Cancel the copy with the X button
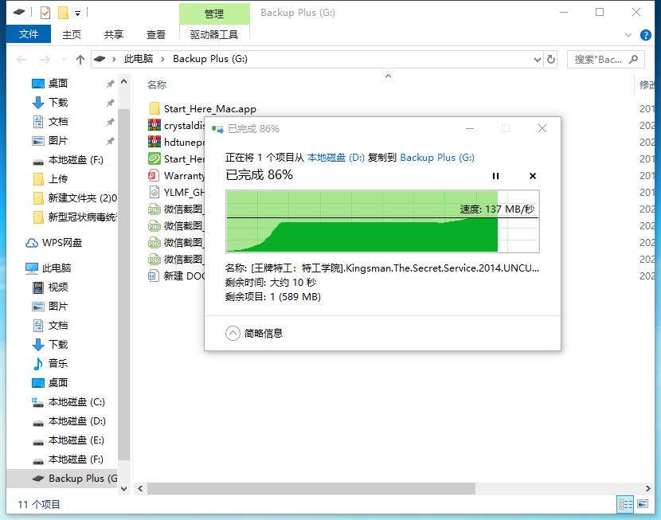The width and height of the screenshot is (661, 520). pos(532,176)
